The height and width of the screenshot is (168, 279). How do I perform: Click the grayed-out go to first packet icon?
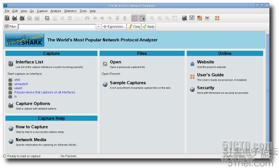click(117, 18)
